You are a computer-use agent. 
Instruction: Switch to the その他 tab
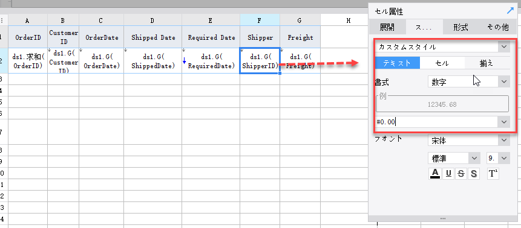pos(498,27)
